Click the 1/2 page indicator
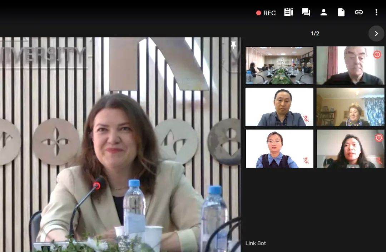This screenshot has height=252, width=386. click(x=315, y=34)
